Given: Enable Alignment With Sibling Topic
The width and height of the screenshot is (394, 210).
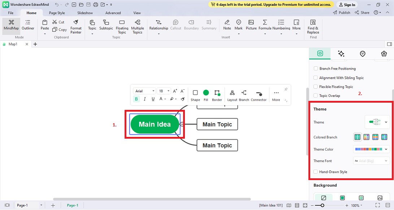Looking at the screenshot, I should pyautogui.click(x=316, y=78).
